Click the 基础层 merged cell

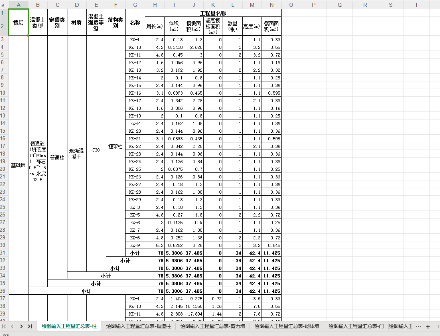18,165
